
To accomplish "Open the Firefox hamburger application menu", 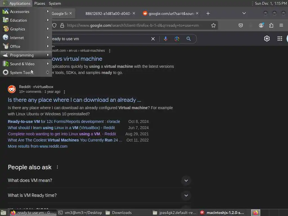I will 281,25.
